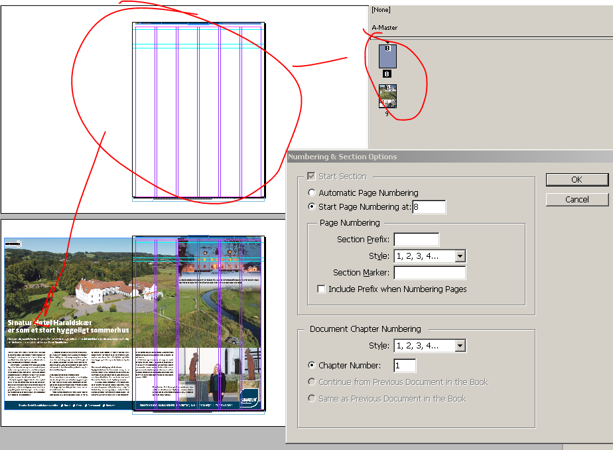The image size is (613, 450).
Task: Select A-Master in the Pages panel
Action: click(384, 28)
